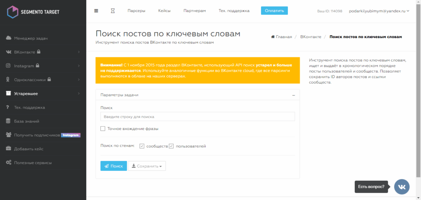Open the Кейсы menu item
The image size is (421, 200).
pos(164,11)
